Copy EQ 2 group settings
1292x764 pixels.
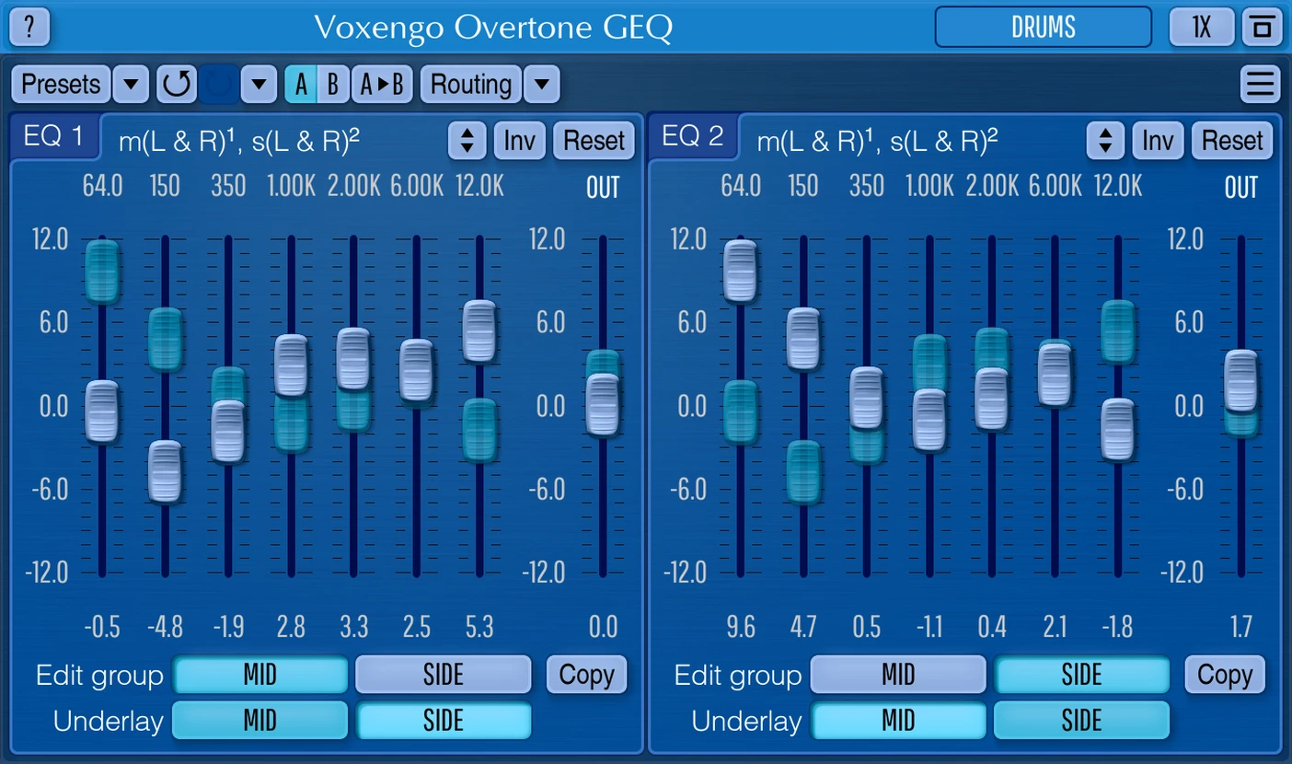1225,675
